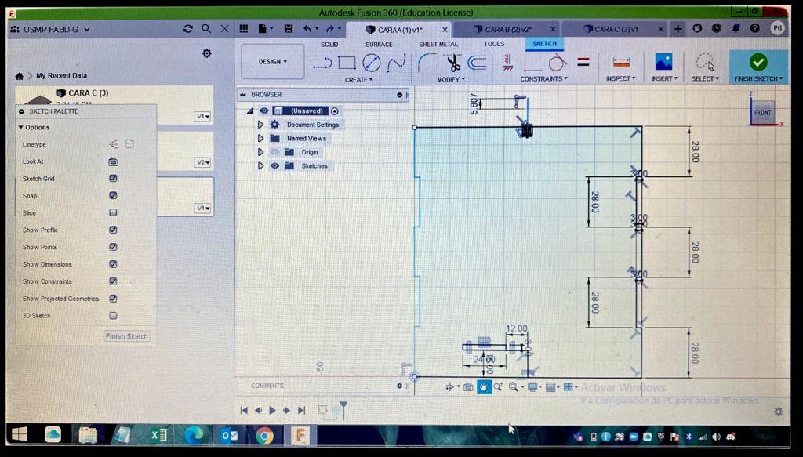The image size is (803, 457).
Task: Select the Trim scissors tool
Action: coord(452,63)
